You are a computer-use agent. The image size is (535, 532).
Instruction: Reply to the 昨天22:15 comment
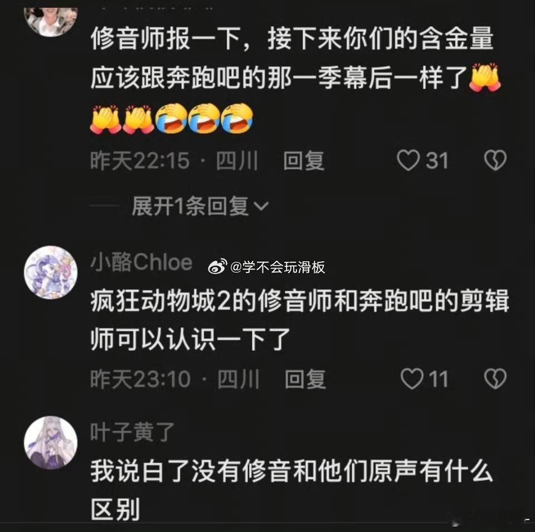(x=303, y=160)
